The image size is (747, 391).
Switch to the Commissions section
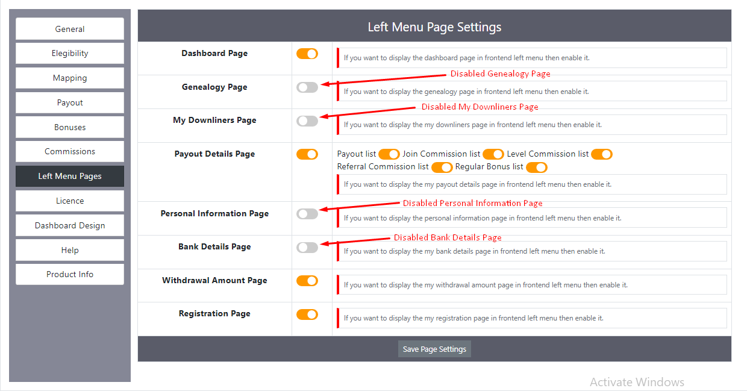point(69,151)
